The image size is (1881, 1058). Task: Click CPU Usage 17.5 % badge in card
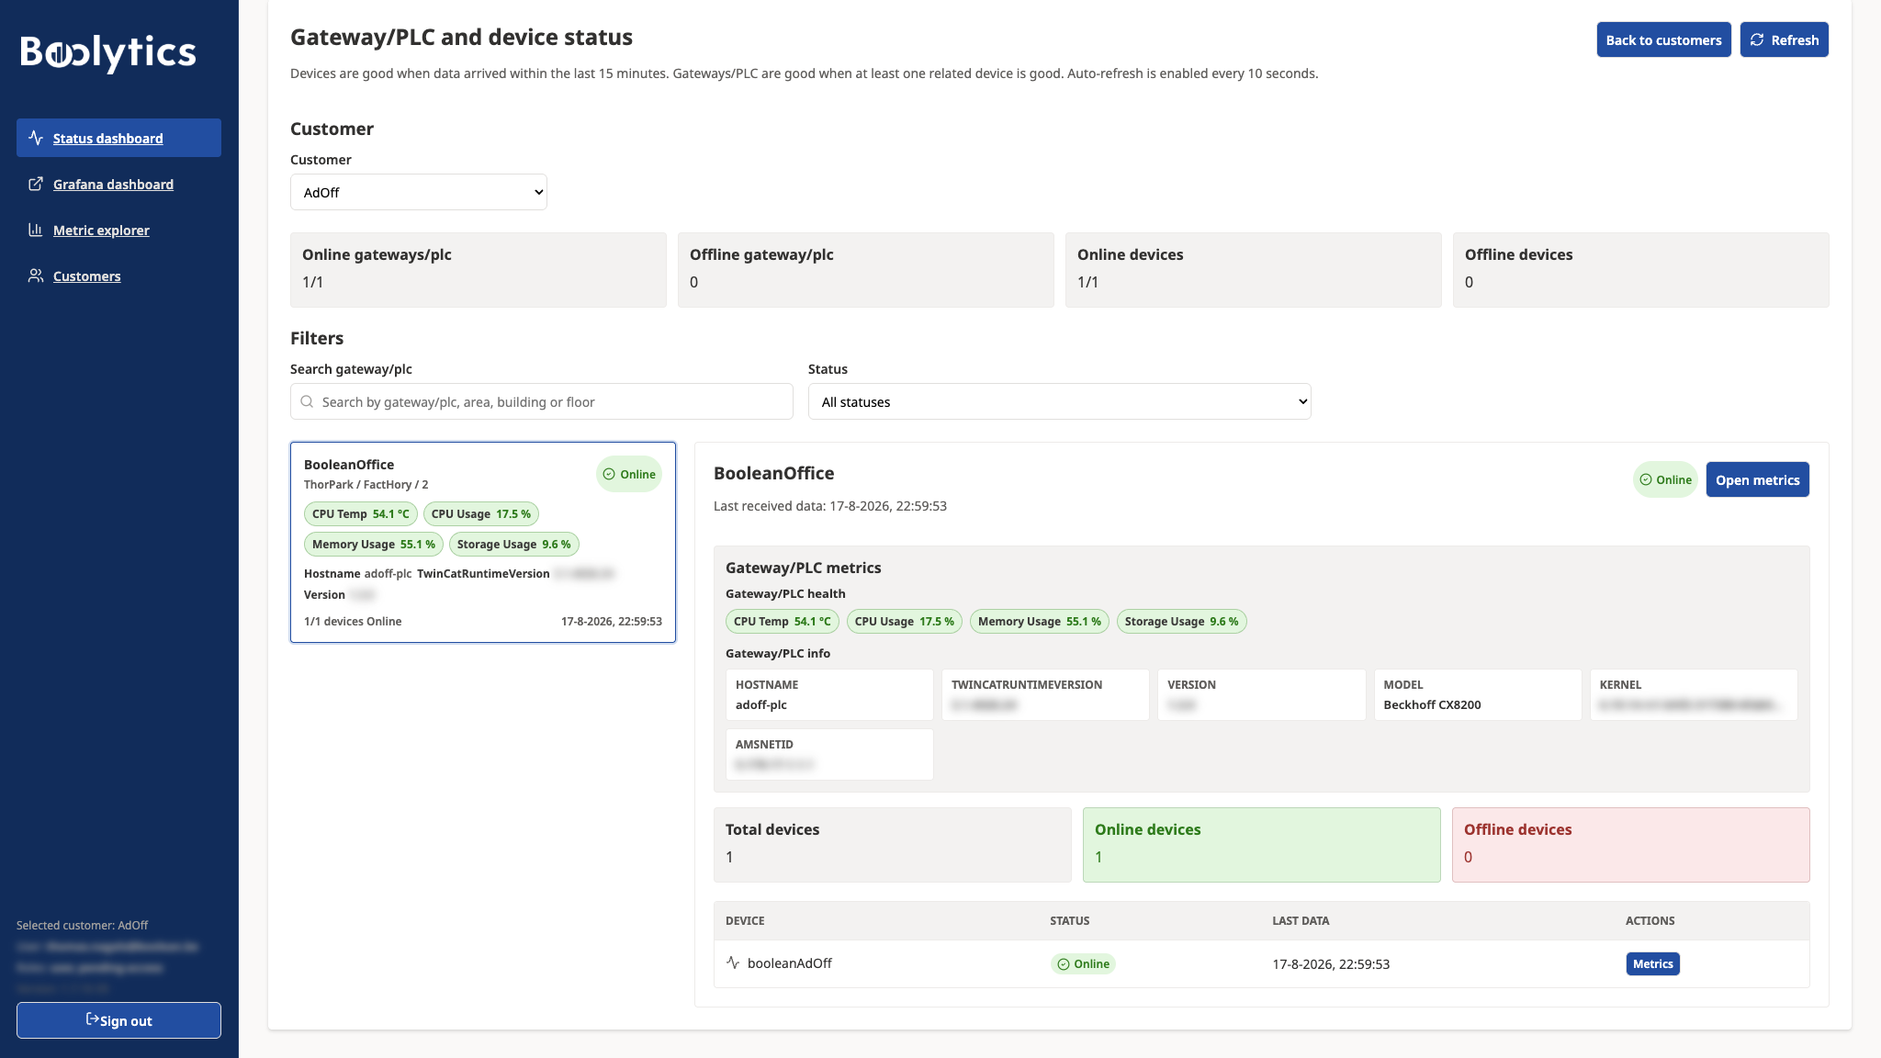(x=481, y=513)
